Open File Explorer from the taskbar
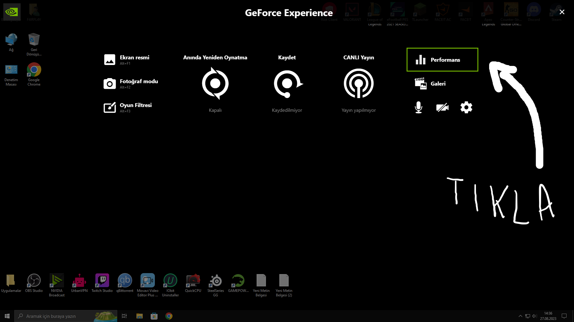The image size is (574, 322). point(139,316)
